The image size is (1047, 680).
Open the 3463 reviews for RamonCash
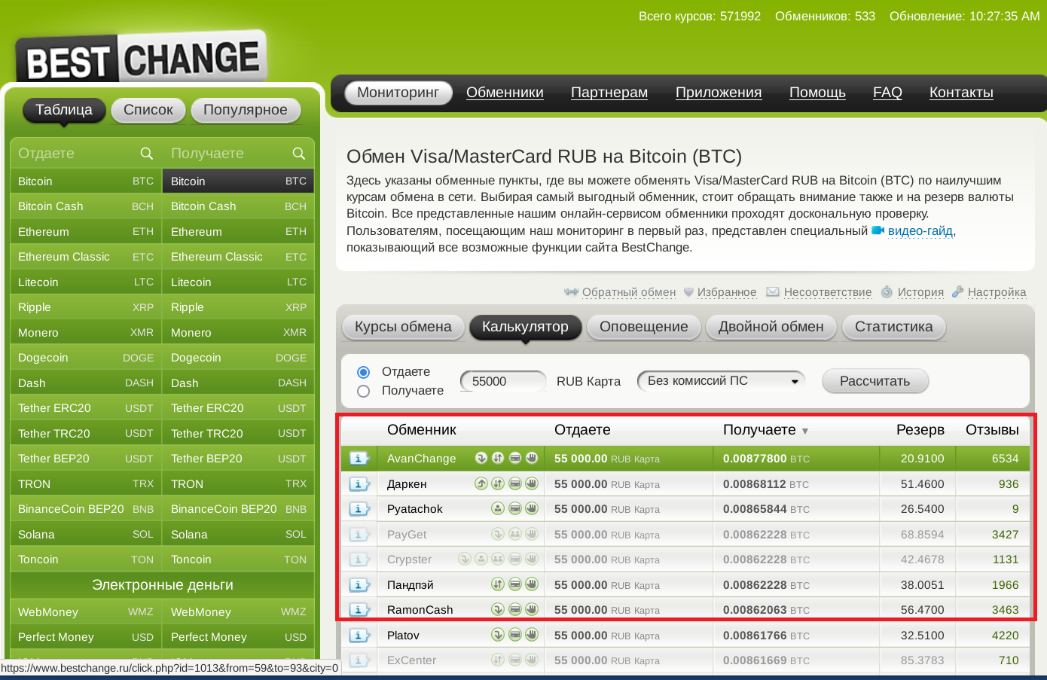coord(1005,610)
